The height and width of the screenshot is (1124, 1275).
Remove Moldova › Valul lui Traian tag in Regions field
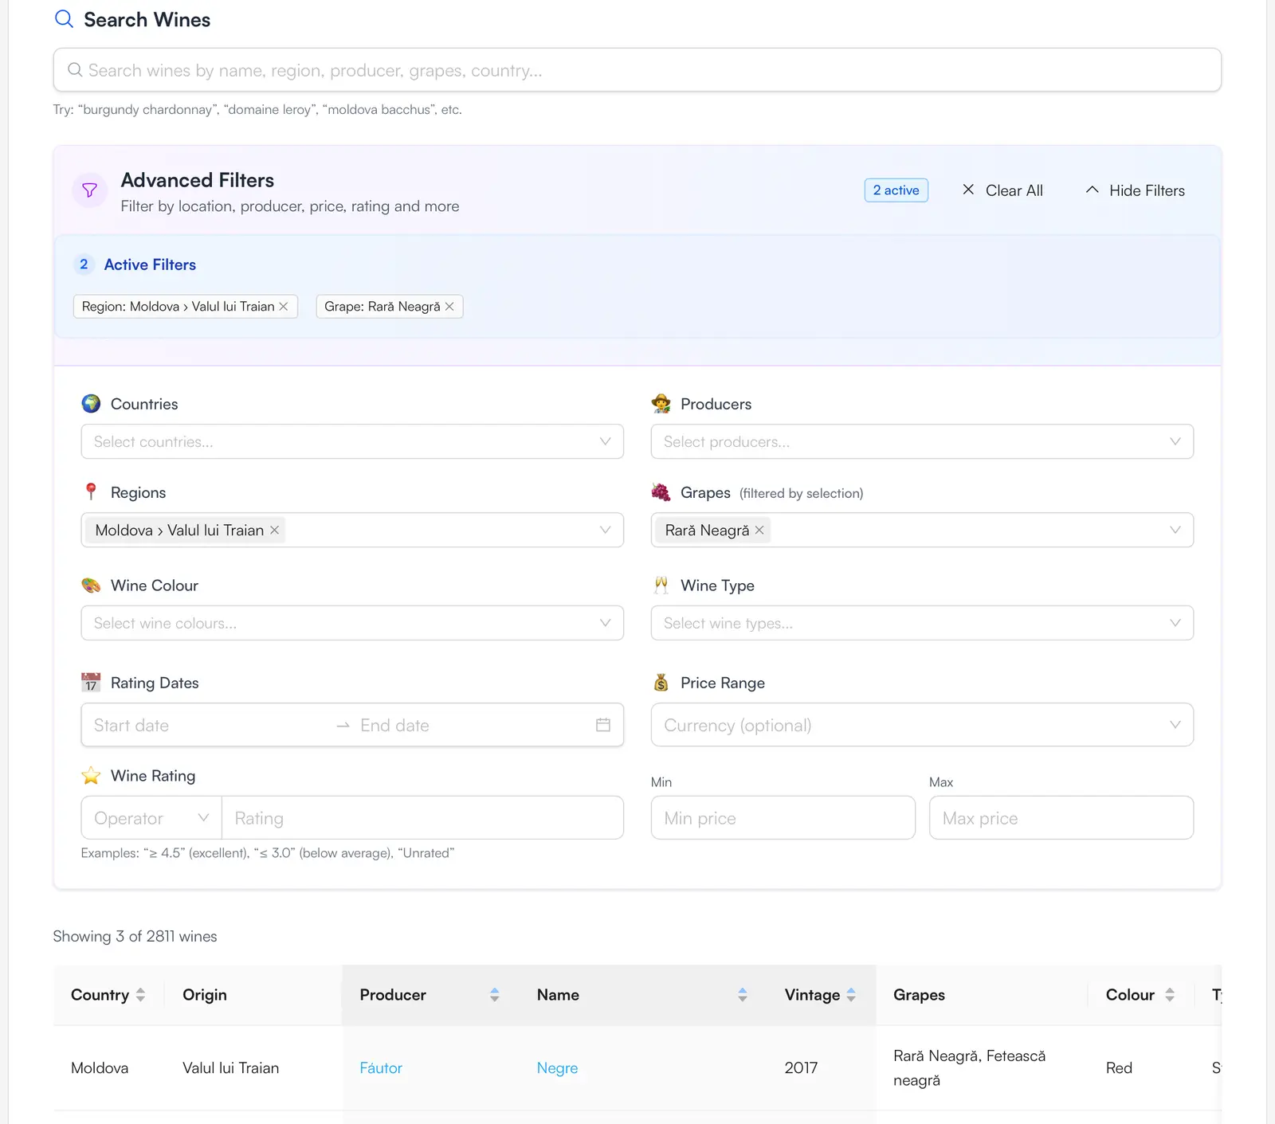tap(274, 531)
